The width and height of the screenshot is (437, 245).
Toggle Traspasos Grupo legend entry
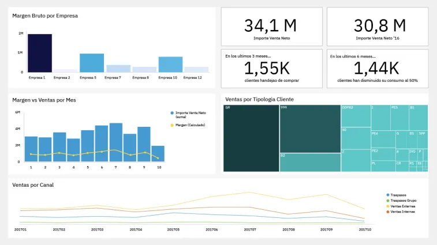[401, 201]
